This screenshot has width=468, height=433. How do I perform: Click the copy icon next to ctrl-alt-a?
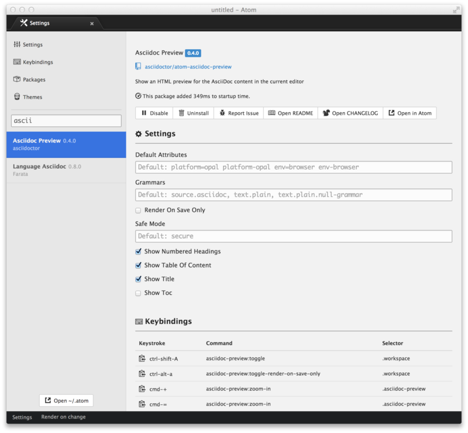click(142, 373)
